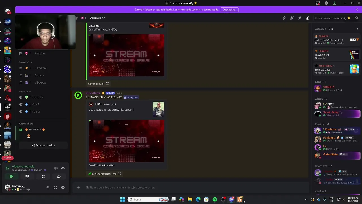Toggle channel notification mute bell
Image resolution: width=362 pixels, height=204 pixels.
tap(292, 18)
